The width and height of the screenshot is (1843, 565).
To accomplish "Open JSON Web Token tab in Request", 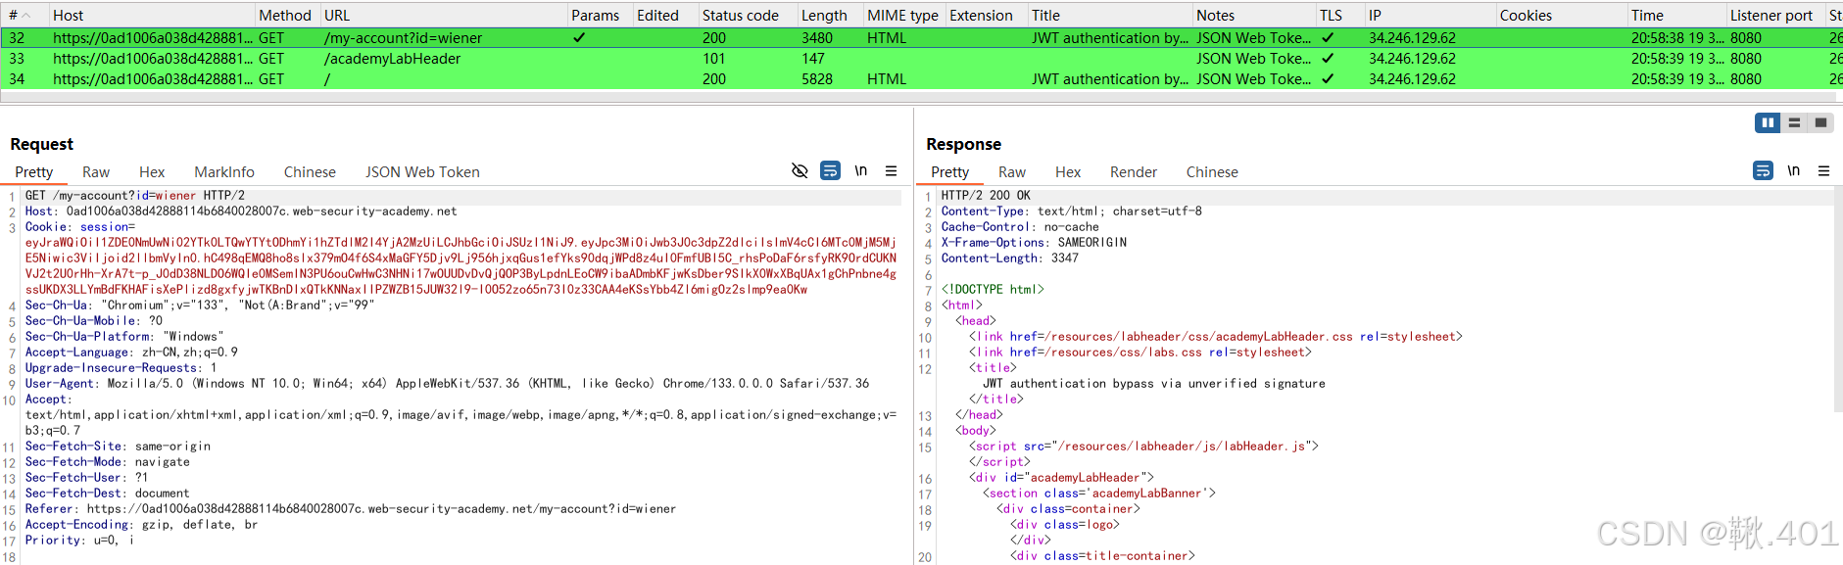I will click(422, 171).
